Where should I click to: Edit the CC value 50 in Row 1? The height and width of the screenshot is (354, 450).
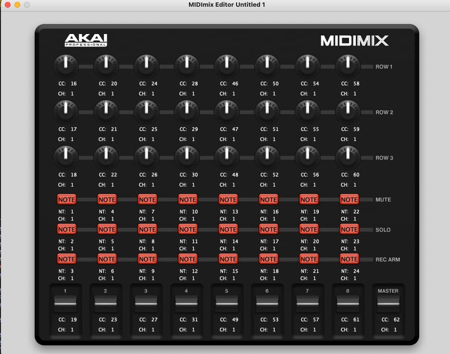click(x=275, y=83)
